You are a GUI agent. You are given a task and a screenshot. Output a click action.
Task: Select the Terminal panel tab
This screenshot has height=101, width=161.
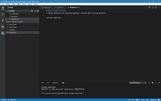pos(63,83)
